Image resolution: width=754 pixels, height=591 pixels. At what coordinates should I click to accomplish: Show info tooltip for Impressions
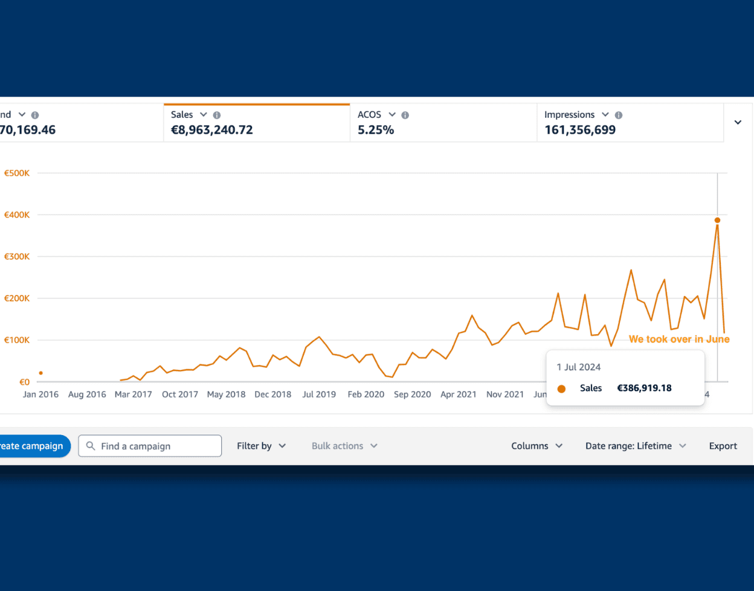tap(619, 115)
